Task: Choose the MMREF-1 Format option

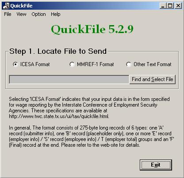Action: pos(72,64)
